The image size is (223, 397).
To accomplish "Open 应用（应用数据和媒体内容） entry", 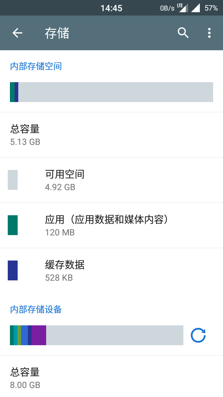I will pos(111,225).
